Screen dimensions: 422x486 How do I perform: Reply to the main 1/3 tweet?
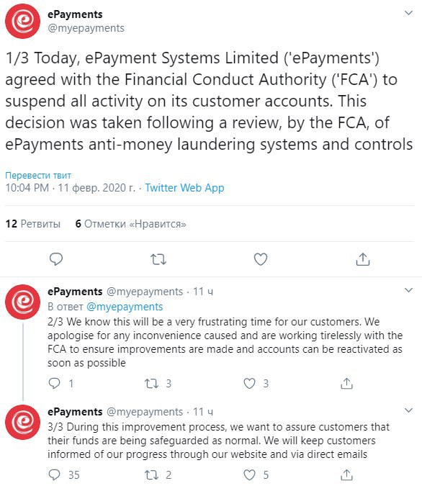[56, 259]
